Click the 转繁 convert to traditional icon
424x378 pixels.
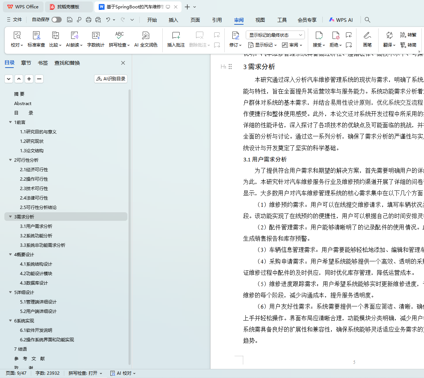pyautogui.click(x=408, y=35)
